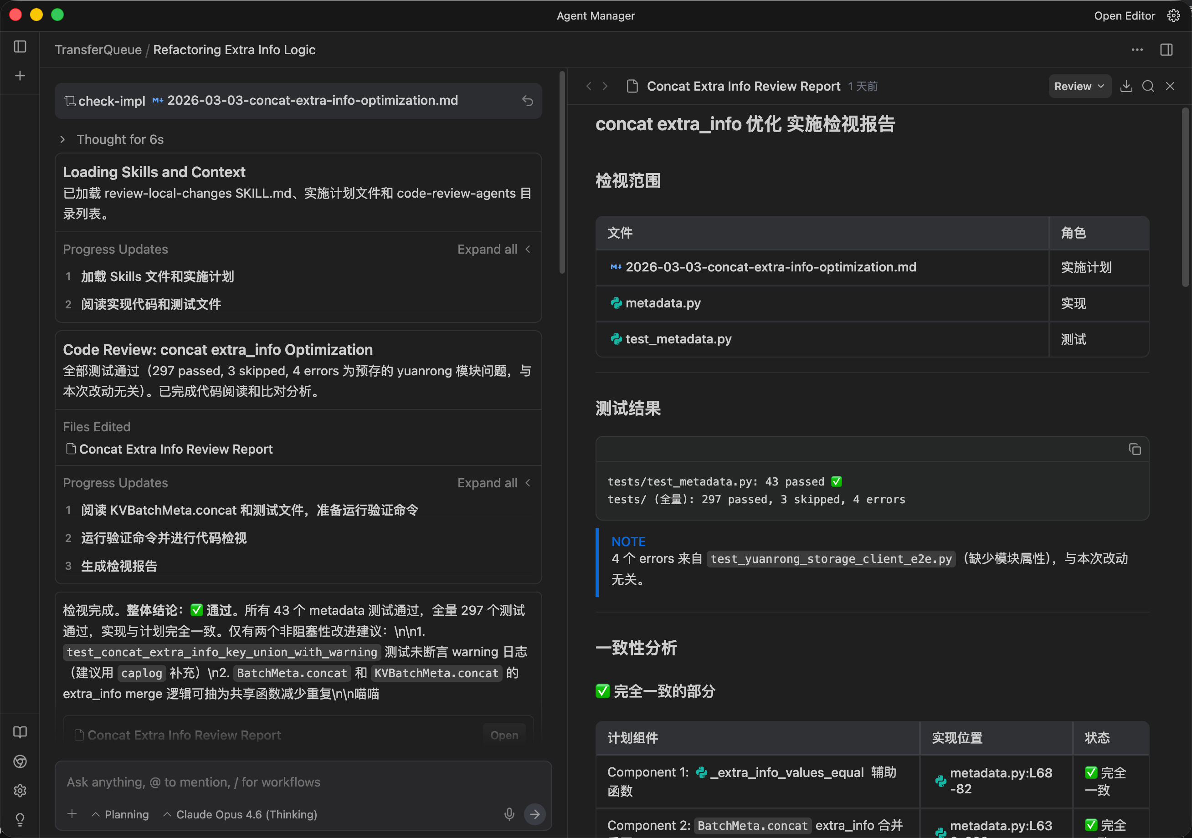This screenshot has width=1192, height=838.
Task: Download the Concat Extra Info Review Report
Action: coord(1126,86)
